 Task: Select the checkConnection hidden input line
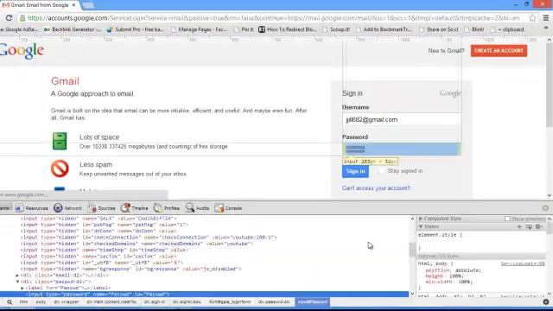pyautogui.click(x=149, y=238)
